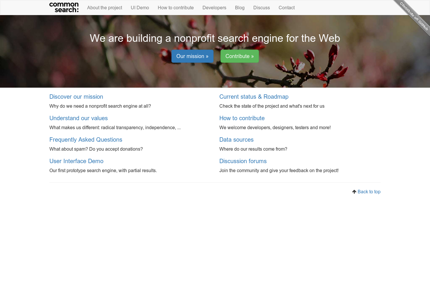This screenshot has width=430, height=301.
Task: Go to the Contact page
Action: pos(286,8)
